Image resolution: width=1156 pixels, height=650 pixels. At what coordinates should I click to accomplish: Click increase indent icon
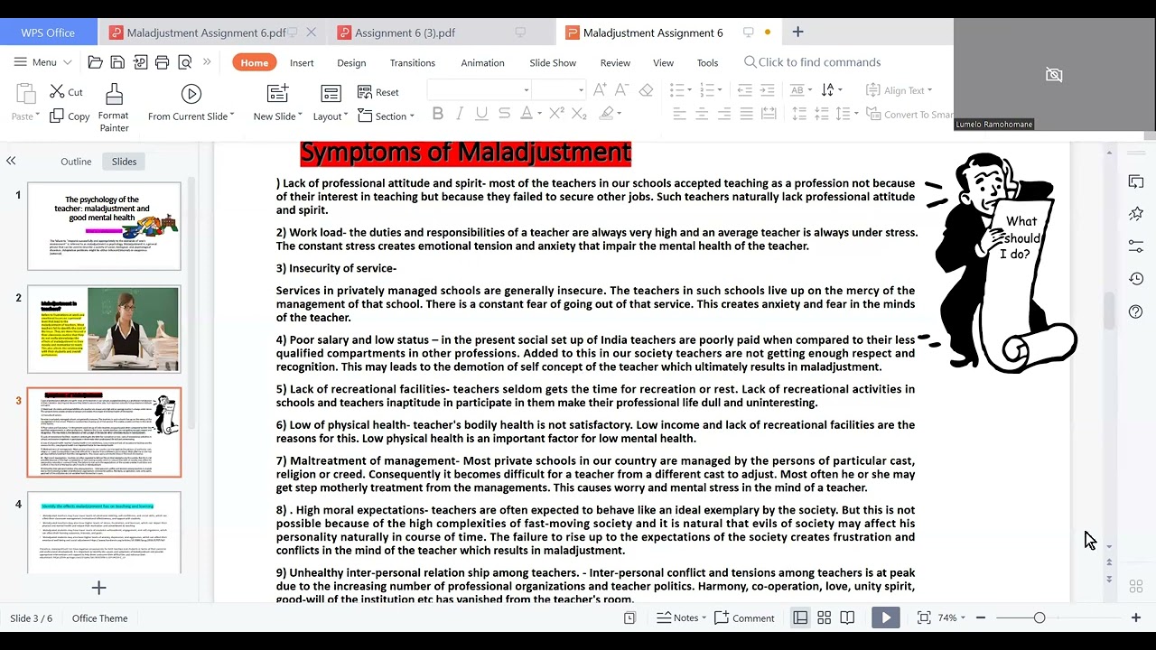tap(769, 90)
